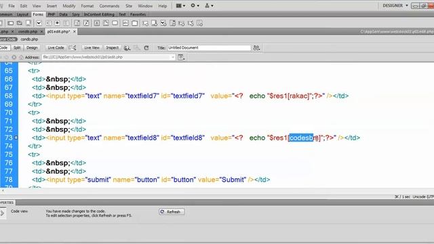The height and width of the screenshot is (244, 434).
Task: Toggle Live View mode
Action: click(x=92, y=47)
